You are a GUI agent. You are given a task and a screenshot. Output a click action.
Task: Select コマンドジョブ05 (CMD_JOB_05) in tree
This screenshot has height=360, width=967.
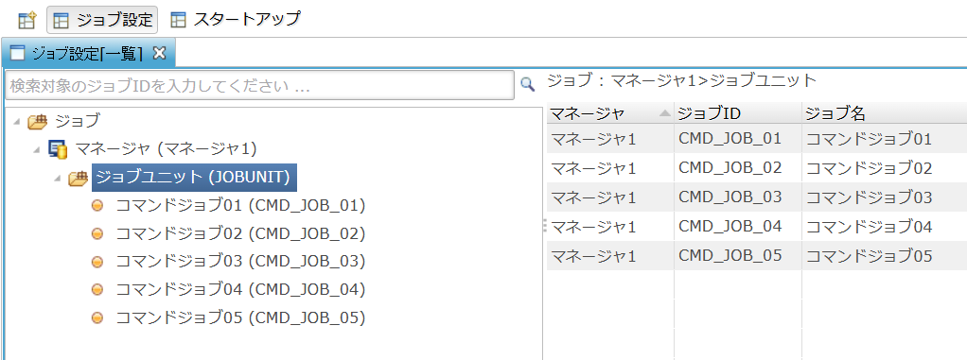pos(240,318)
